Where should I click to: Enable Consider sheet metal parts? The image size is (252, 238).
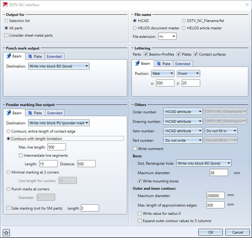tap(6, 35)
